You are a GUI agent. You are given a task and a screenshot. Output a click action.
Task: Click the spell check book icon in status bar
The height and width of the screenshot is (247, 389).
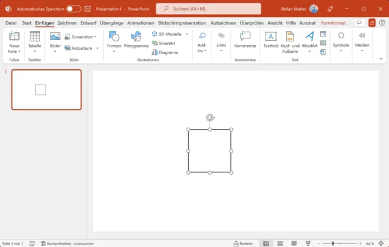[32, 243]
